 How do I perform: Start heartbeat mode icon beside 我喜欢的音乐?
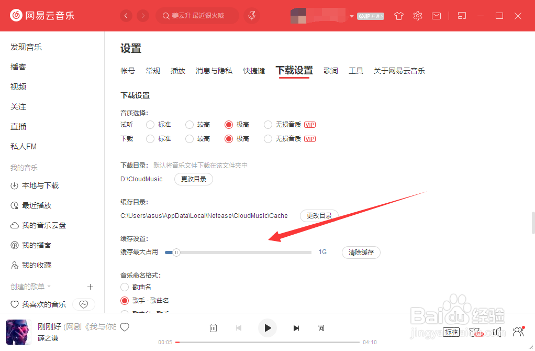(84, 304)
